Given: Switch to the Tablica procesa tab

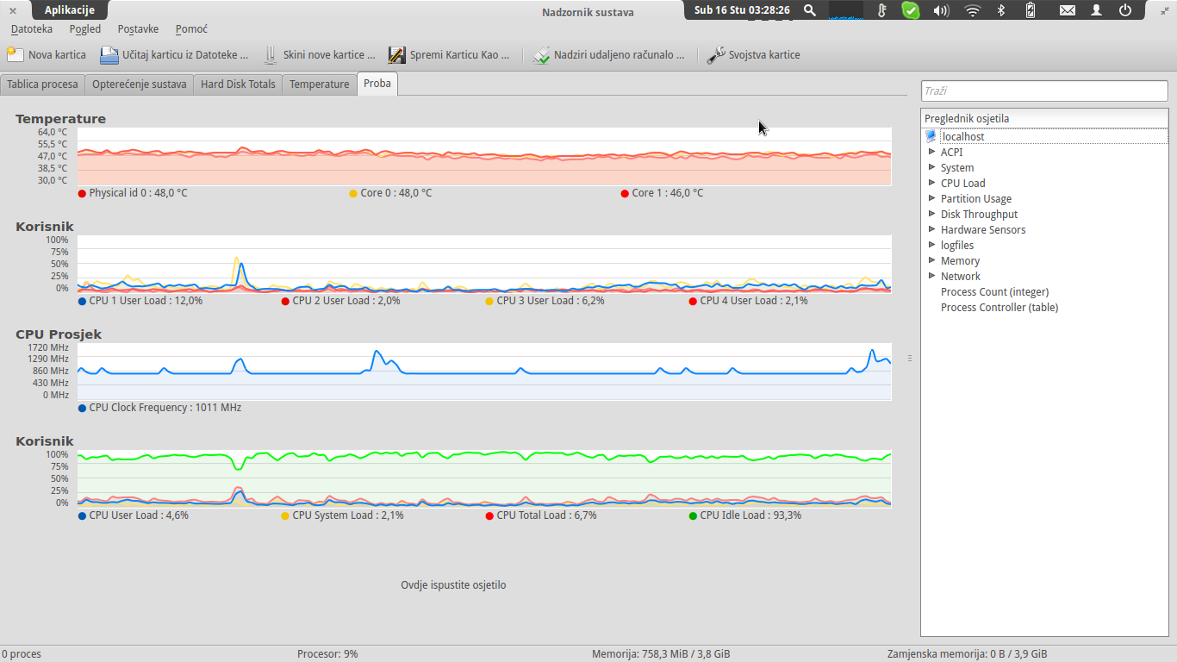Looking at the screenshot, I should click(x=43, y=84).
